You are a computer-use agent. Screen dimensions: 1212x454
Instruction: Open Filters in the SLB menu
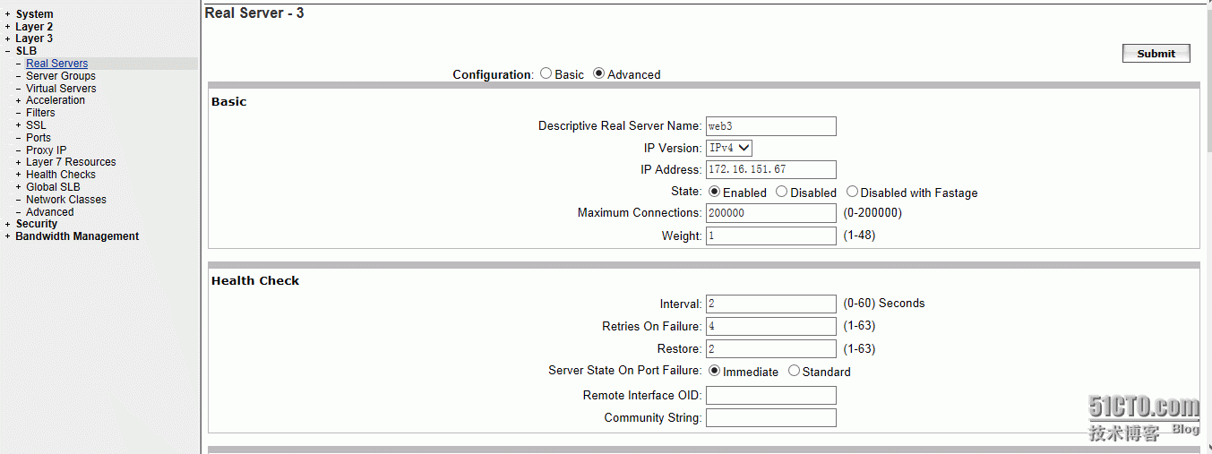coord(40,113)
